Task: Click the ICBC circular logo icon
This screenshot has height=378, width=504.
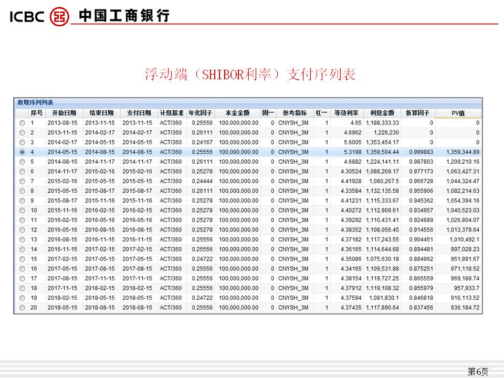Action: pos(59,16)
